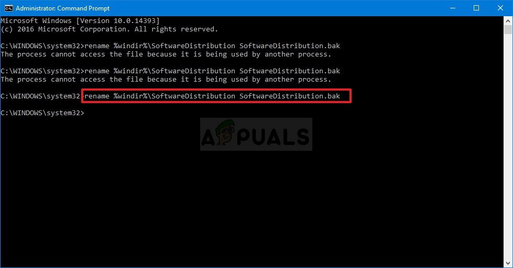Viewport: 513px width, 268px height.
Task: Click the SoftwareDistribution.bak text in highlighted command
Action: click(x=290, y=96)
